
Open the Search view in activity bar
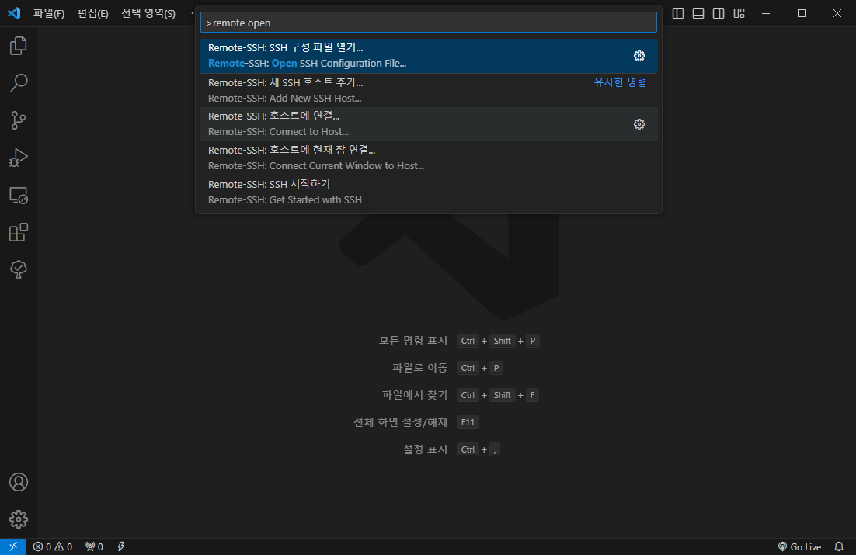point(19,83)
